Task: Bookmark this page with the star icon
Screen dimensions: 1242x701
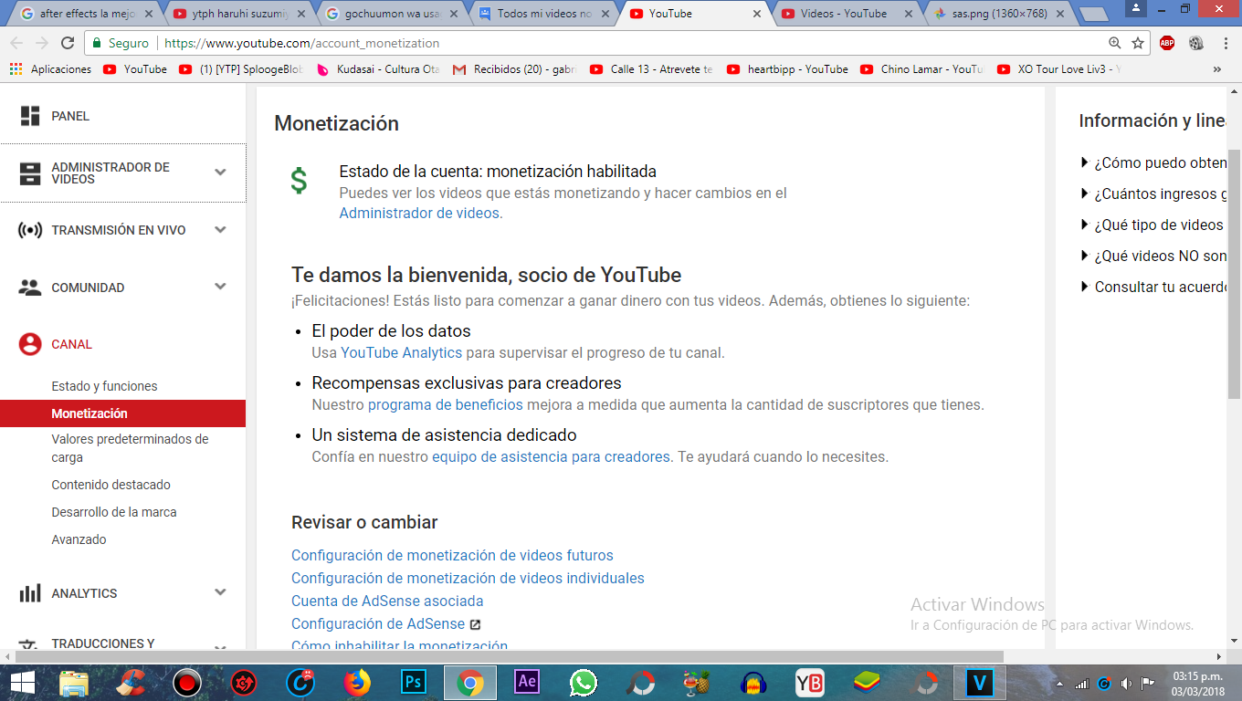Action: pos(1138,43)
